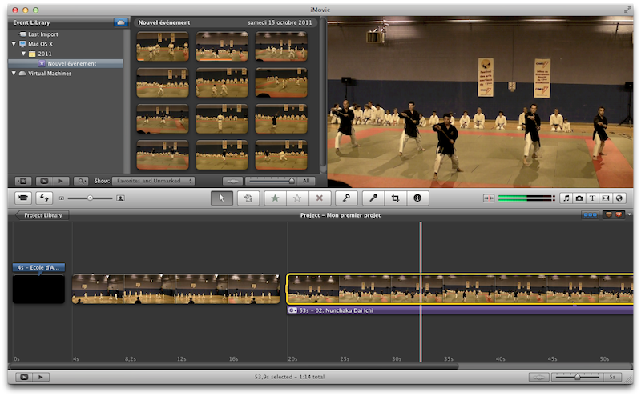Select the crop and rotate tool
Viewport: 641px width, 396px height.
click(395, 198)
